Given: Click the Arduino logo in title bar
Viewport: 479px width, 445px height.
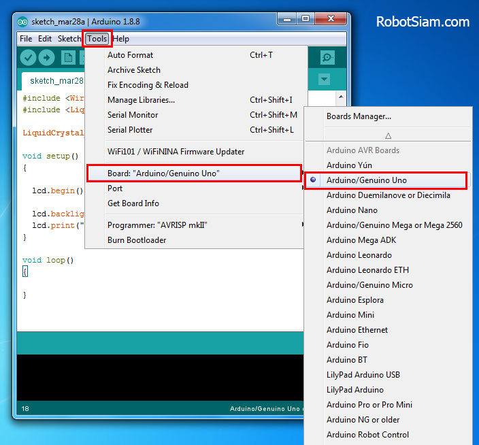Looking at the screenshot, I should point(22,22).
